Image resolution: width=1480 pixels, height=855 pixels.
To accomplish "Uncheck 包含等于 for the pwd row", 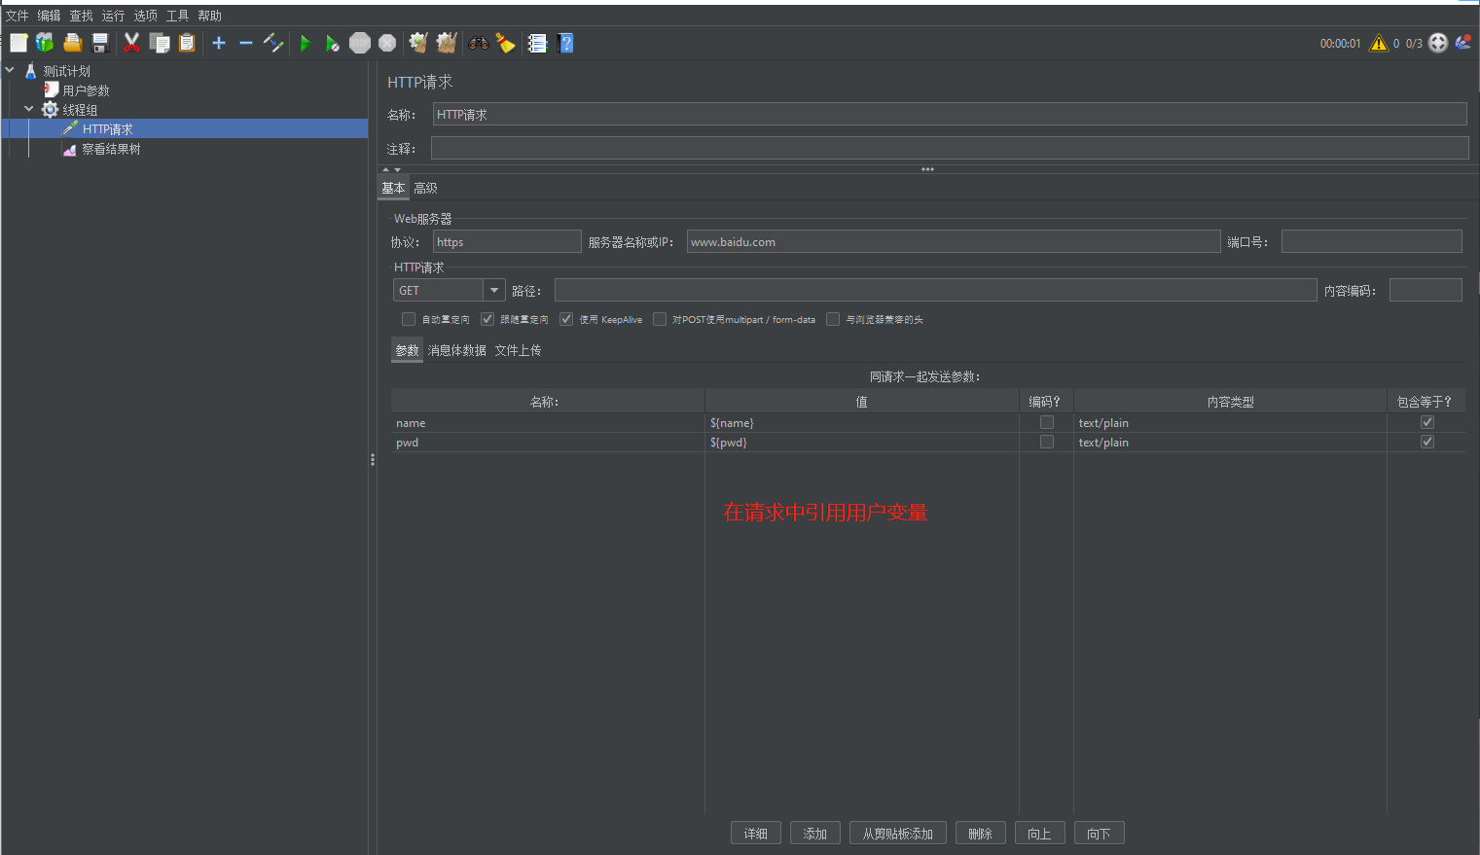I will point(1427,442).
